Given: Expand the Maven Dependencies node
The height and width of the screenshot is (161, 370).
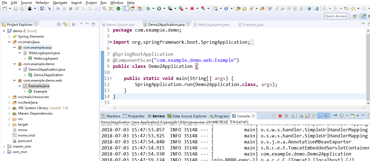Looking at the screenshot, I should pos(9,113).
